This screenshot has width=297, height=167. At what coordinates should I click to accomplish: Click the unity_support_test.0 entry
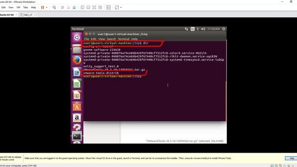[x=101, y=66]
